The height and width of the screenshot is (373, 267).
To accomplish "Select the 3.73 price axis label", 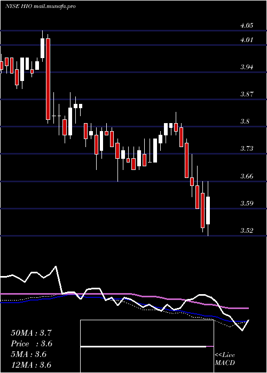I will pyautogui.click(x=247, y=149).
